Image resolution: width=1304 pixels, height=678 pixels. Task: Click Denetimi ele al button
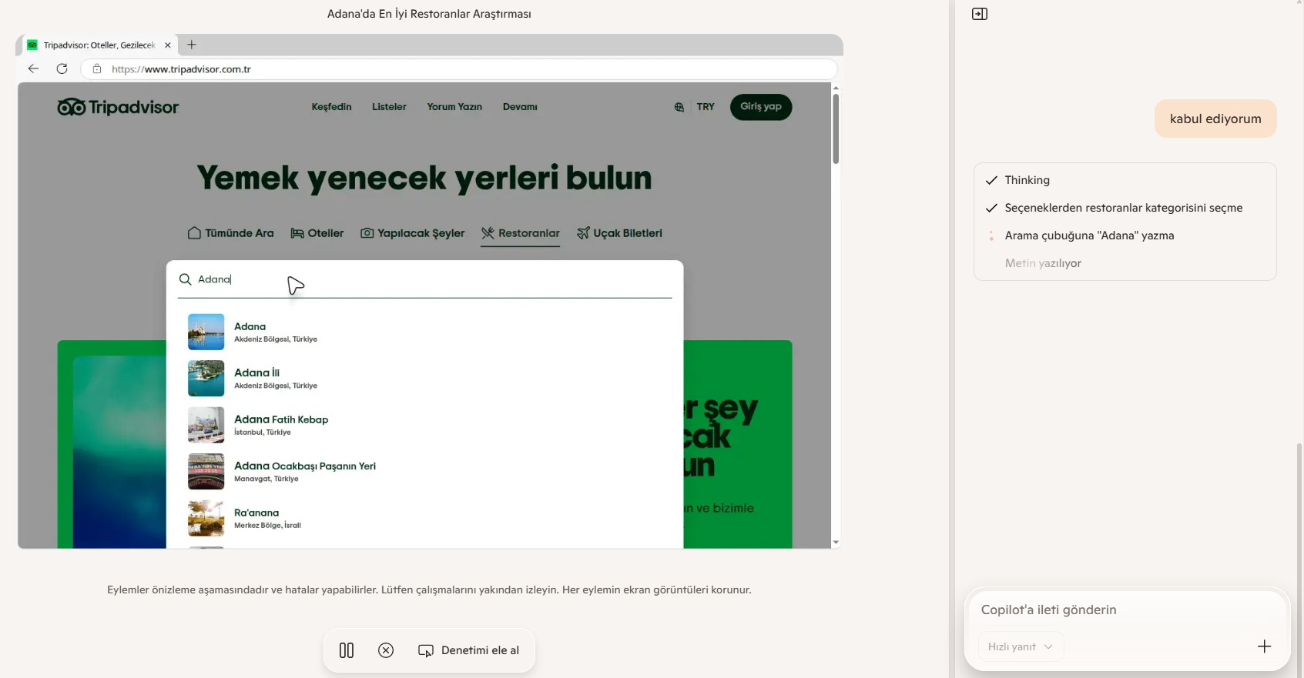pos(468,650)
